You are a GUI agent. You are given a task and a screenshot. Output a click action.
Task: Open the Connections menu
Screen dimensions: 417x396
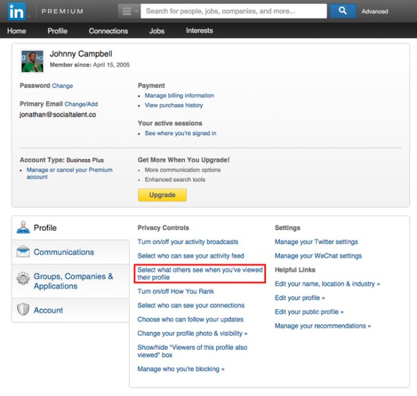tap(108, 31)
